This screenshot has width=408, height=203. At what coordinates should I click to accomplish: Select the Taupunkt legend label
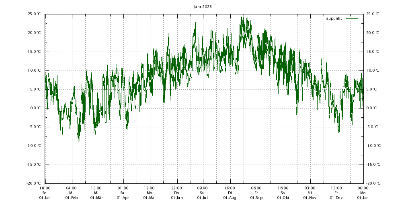click(332, 18)
